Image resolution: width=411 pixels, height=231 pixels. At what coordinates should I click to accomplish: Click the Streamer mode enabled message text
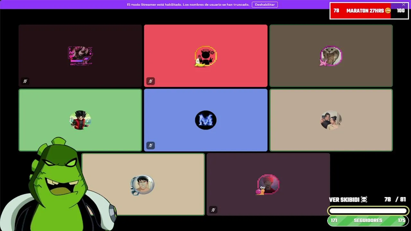click(188, 4)
